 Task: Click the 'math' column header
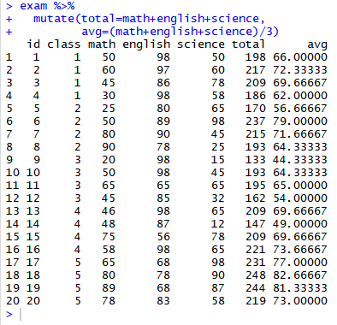pos(102,44)
